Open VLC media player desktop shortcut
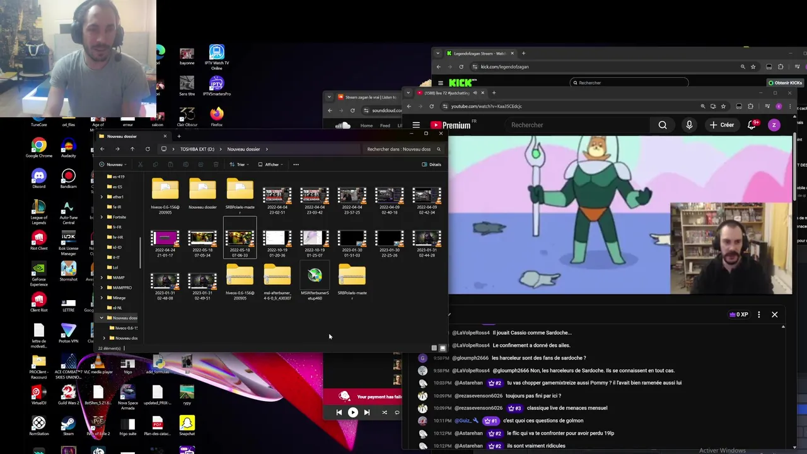 pyautogui.click(x=98, y=364)
